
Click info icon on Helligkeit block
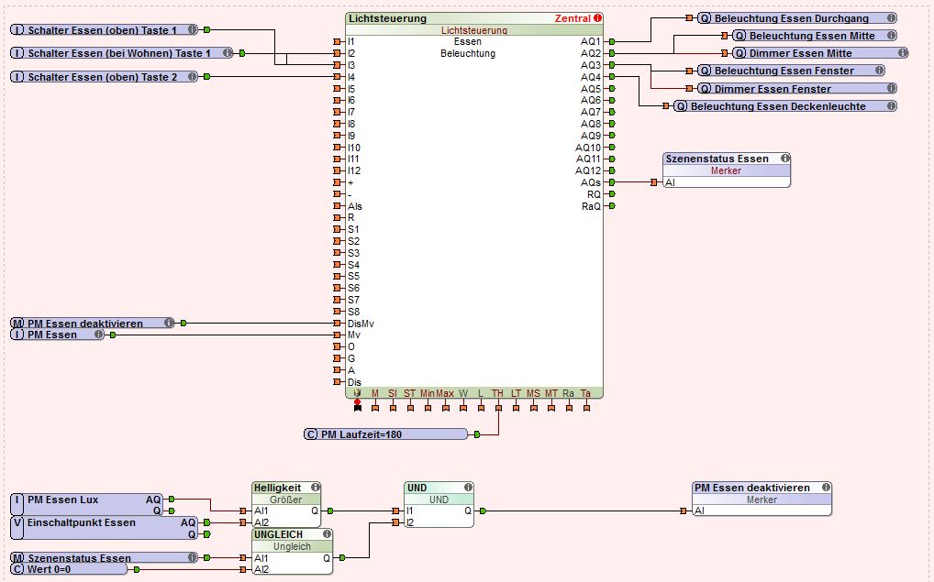[x=315, y=488]
